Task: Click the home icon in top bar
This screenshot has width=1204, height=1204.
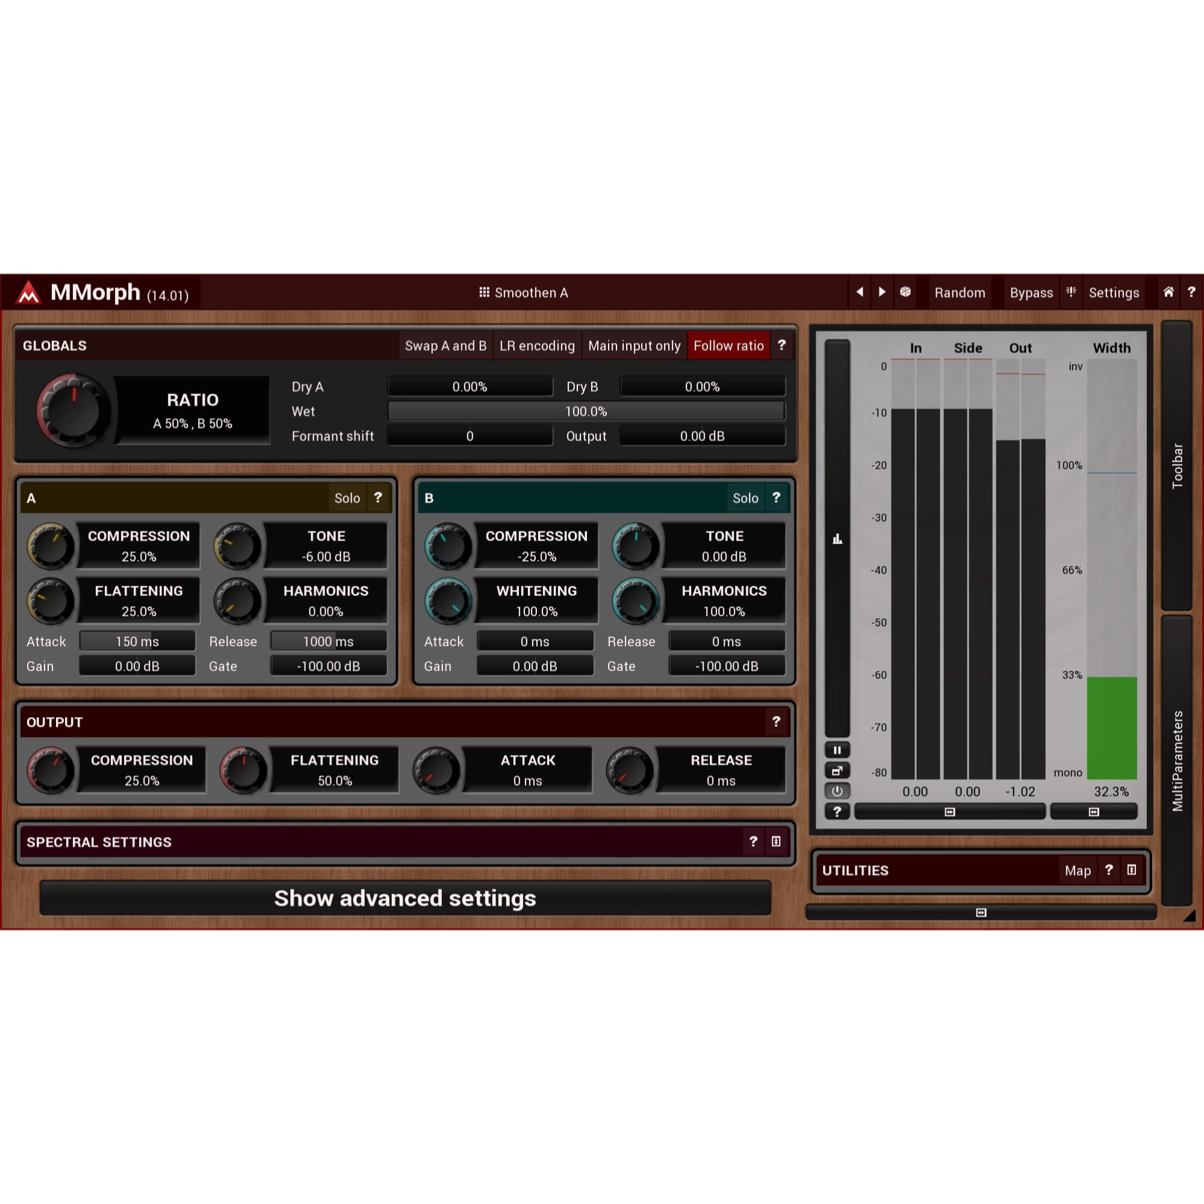Action: [1168, 291]
